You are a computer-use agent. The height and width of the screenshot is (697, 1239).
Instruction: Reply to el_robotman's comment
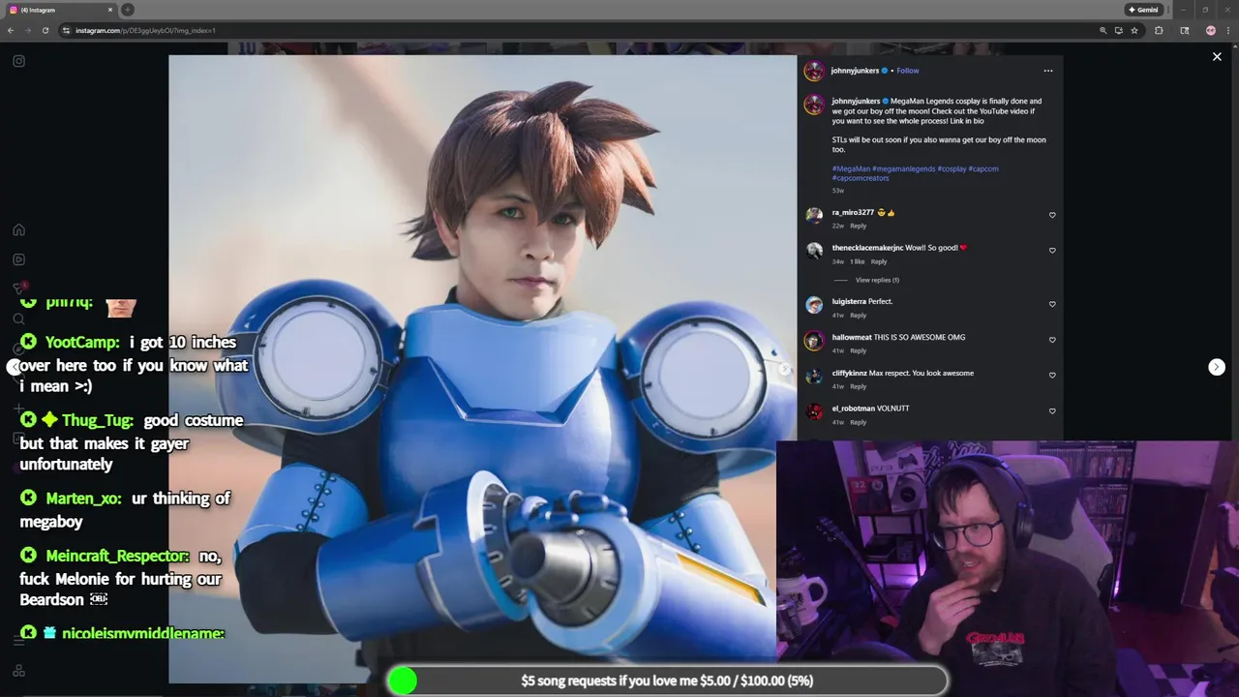(858, 422)
